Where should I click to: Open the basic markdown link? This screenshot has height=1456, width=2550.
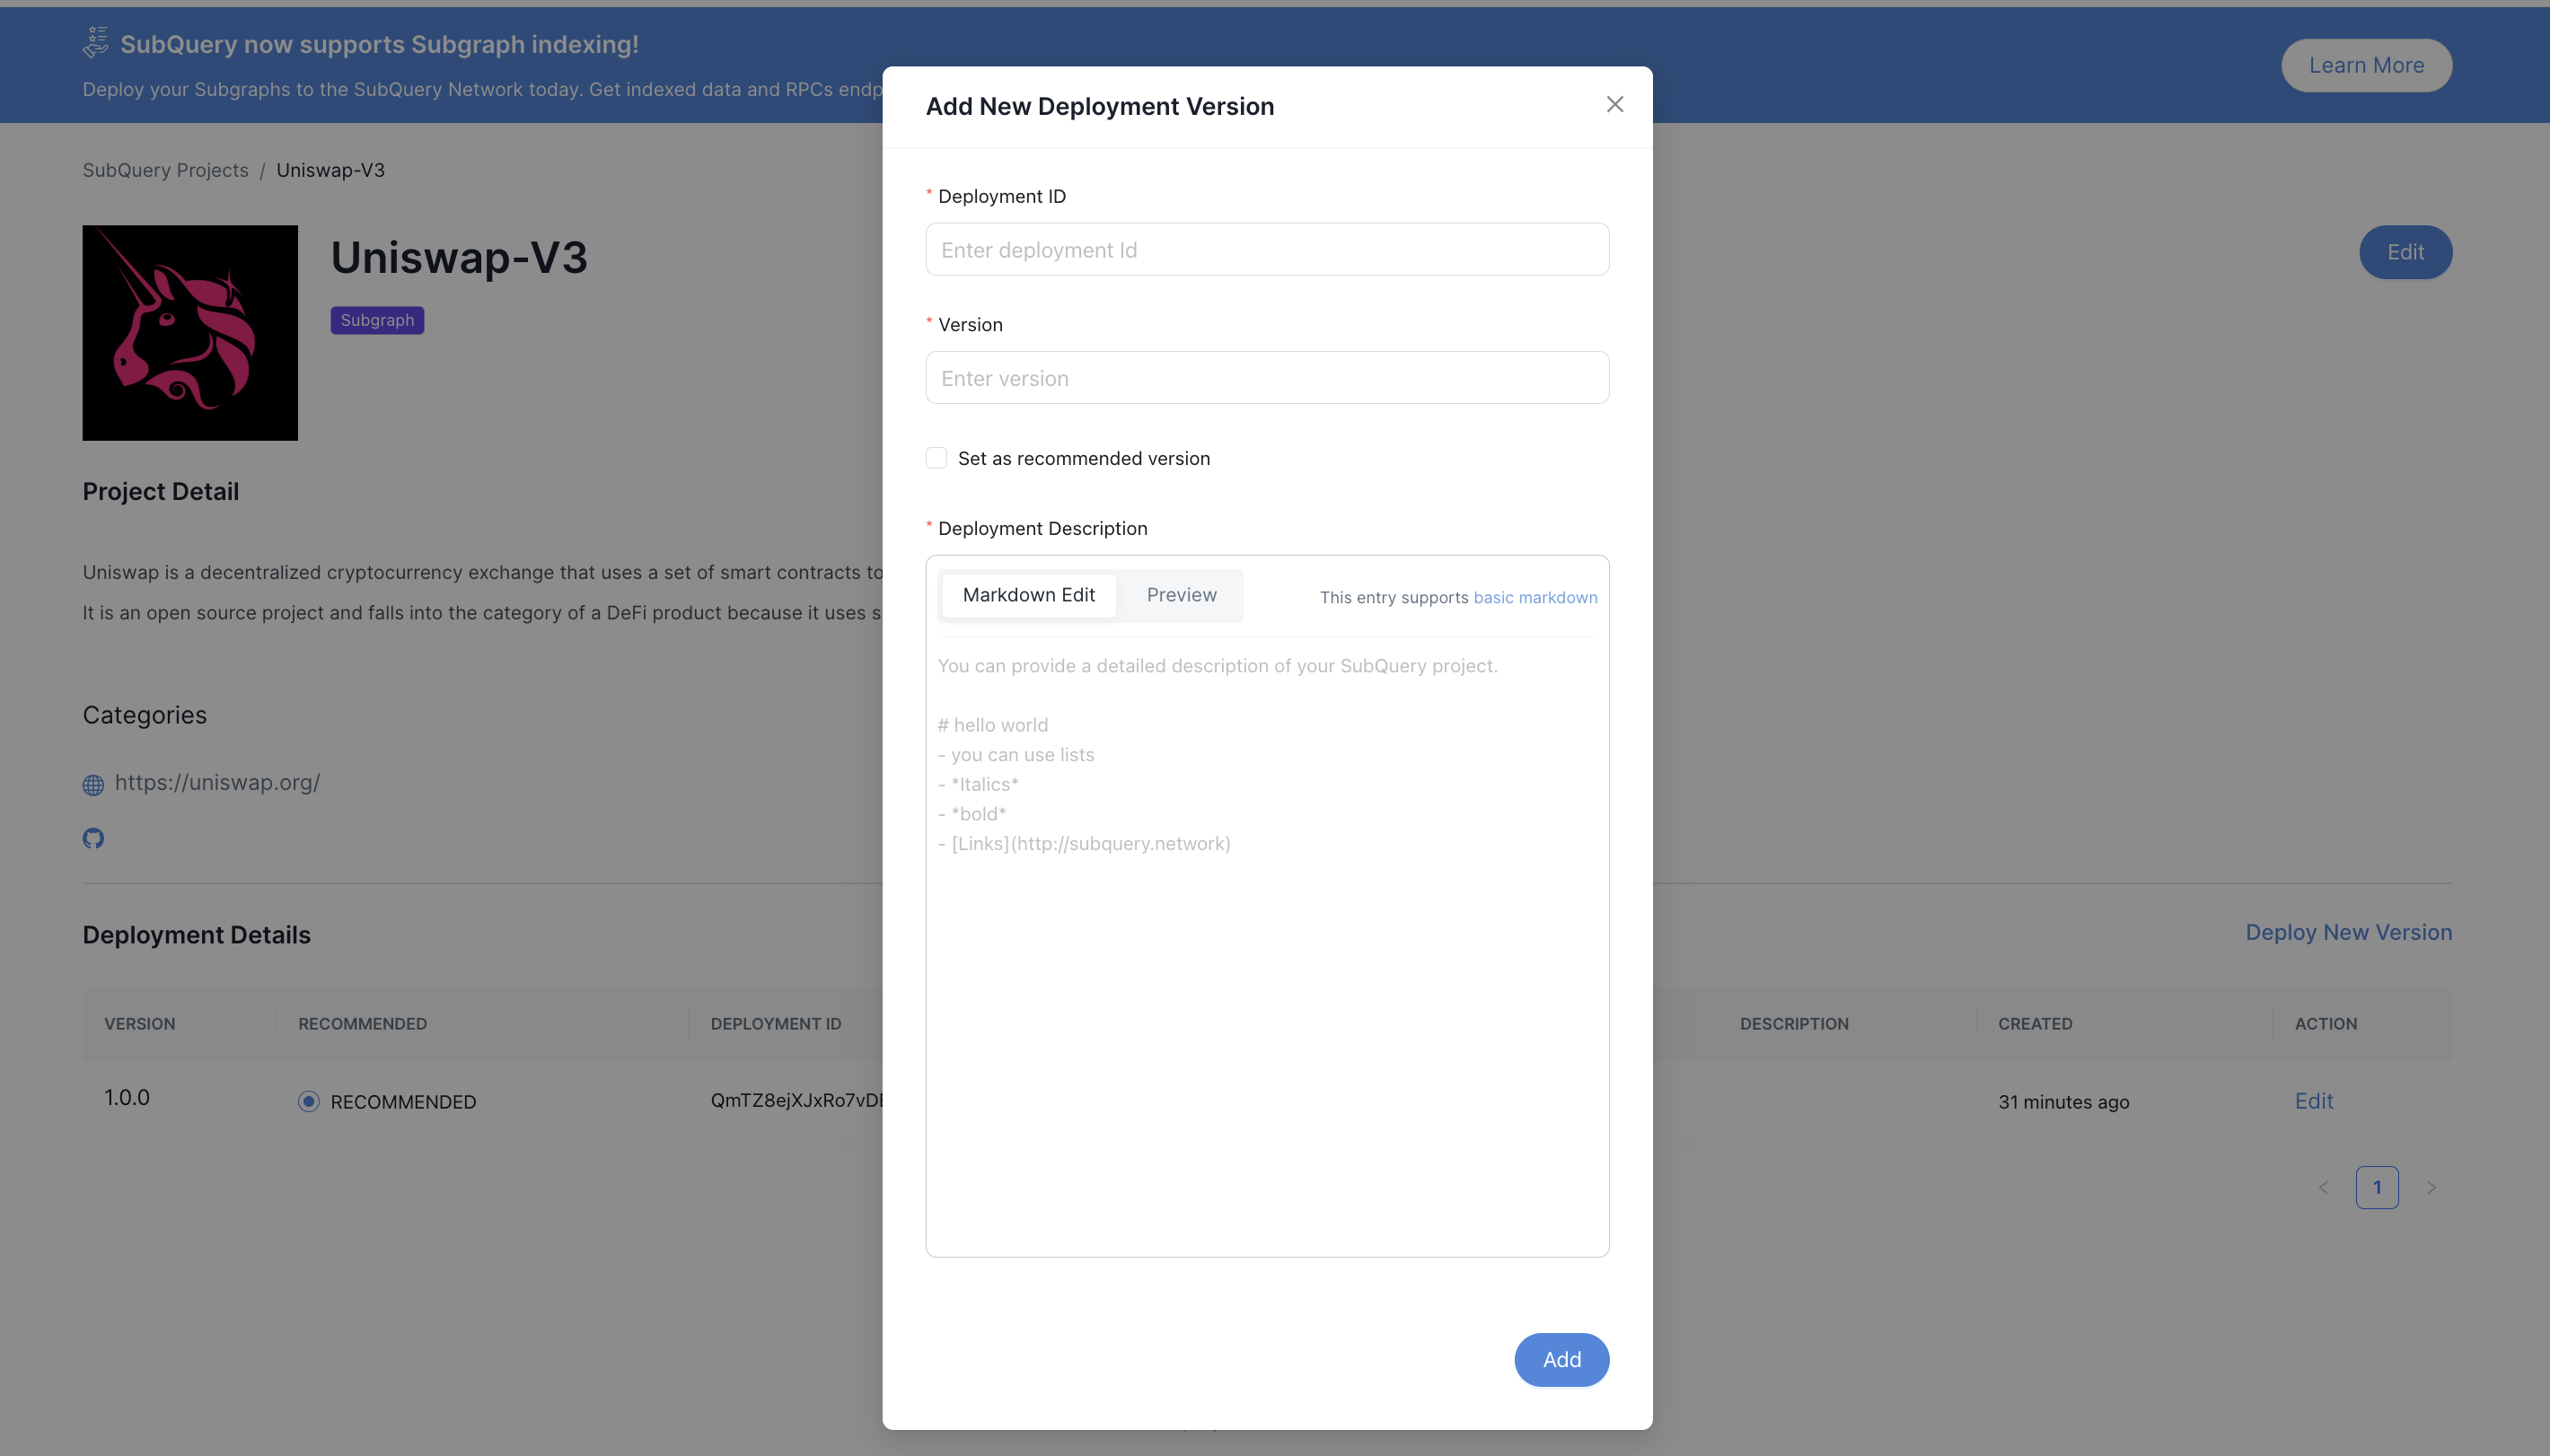pos(1535,597)
